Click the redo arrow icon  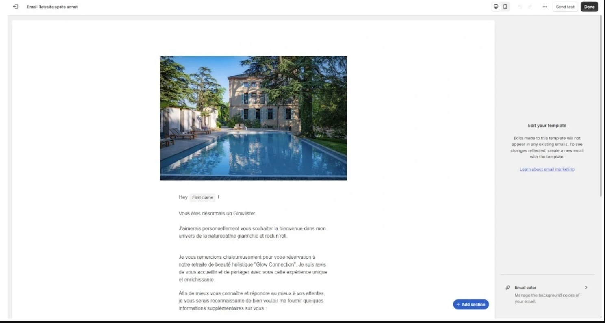530,7
